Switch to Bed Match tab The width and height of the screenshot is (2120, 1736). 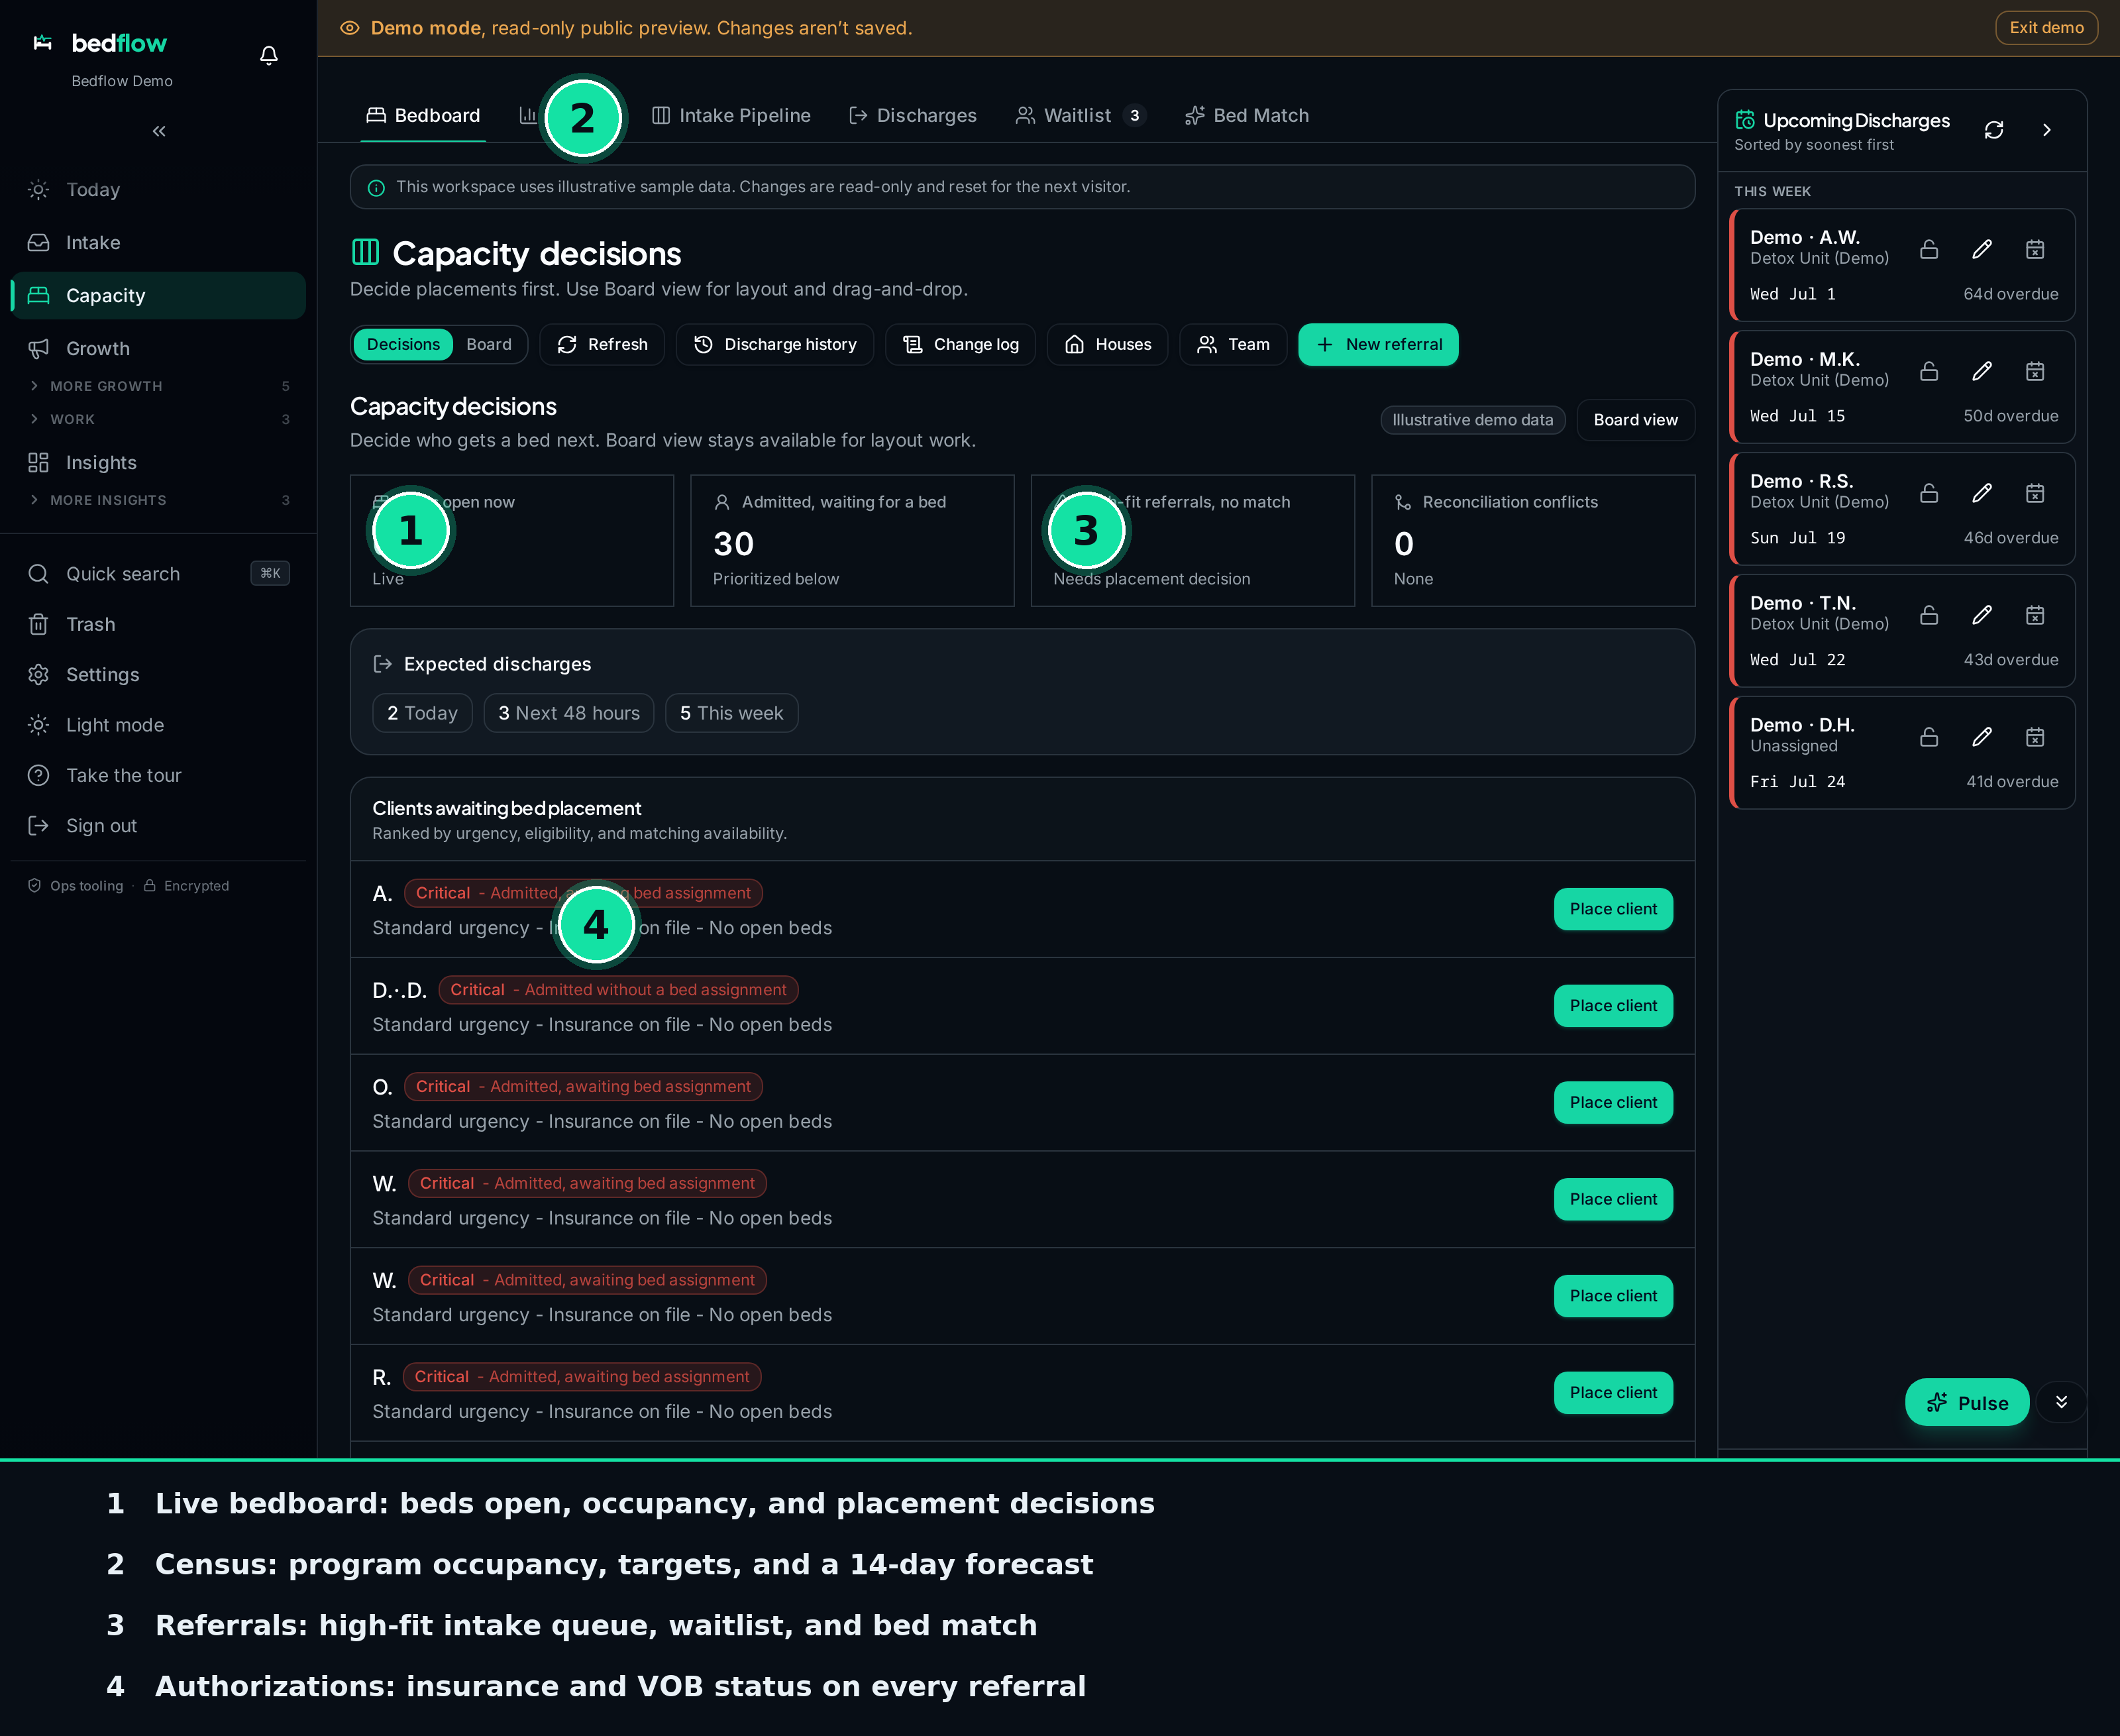[1247, 116]
